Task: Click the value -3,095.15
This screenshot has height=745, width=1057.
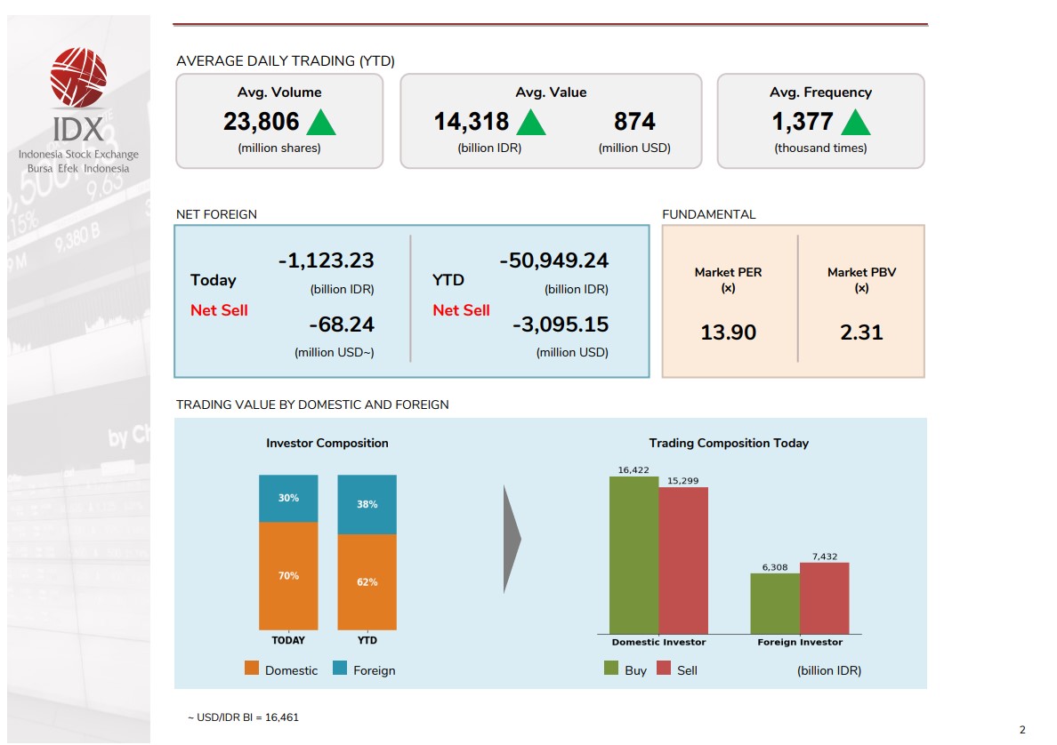Action: click(x=561, y=324)
